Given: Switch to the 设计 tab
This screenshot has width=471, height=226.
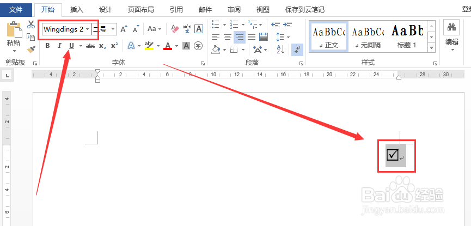Looking at the screenshot, I should click(106, 10).
